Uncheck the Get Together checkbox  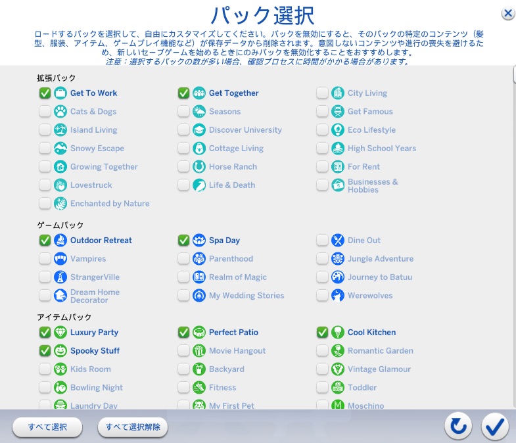183,93
